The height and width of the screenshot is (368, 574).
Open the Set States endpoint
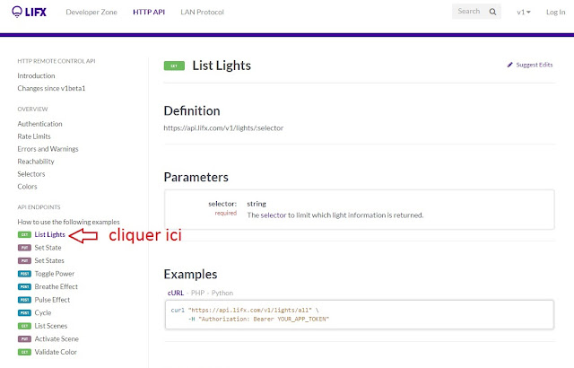pos(49,260)
